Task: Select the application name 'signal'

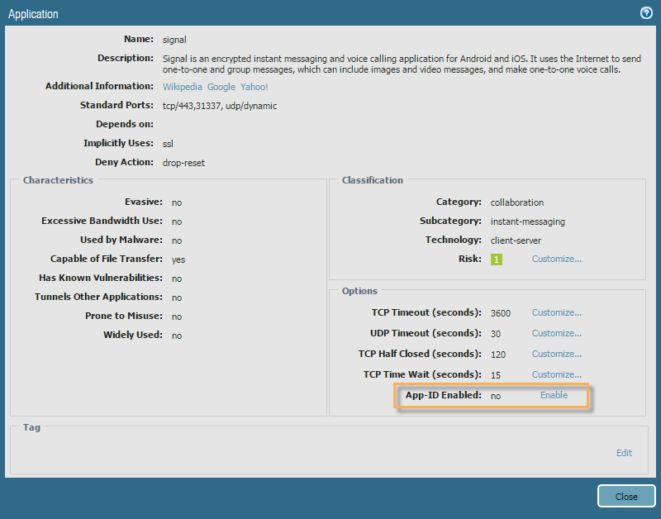Action: coord(174,40)
